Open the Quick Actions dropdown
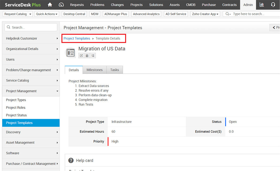 [x=47, y=14]
